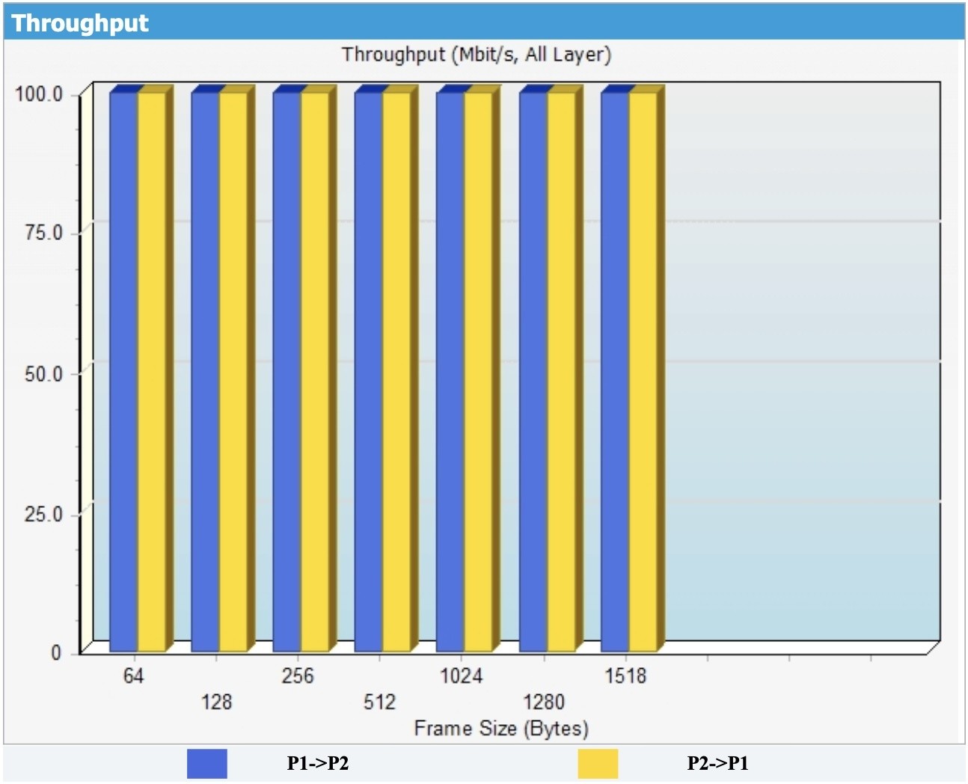Click the 1518 frame size axis label

tap(625, 676)
